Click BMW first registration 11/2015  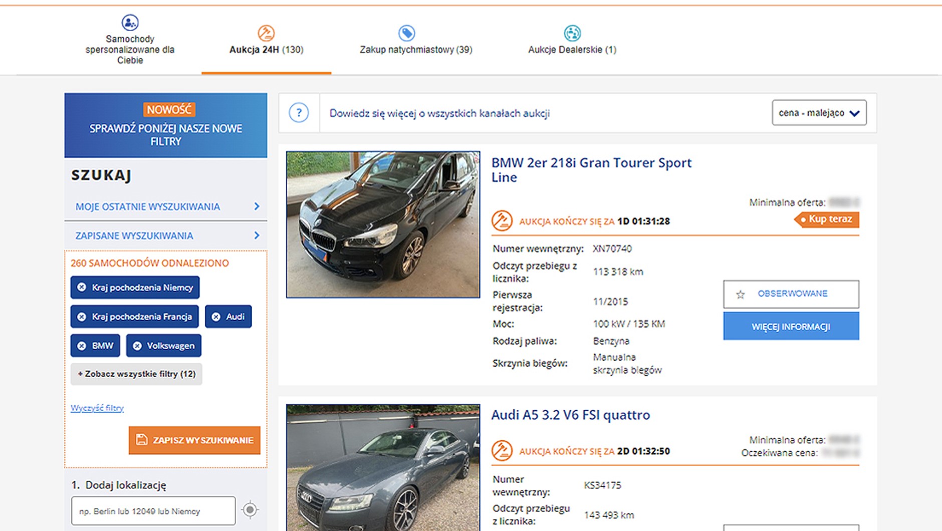click(x=610, y=302)
